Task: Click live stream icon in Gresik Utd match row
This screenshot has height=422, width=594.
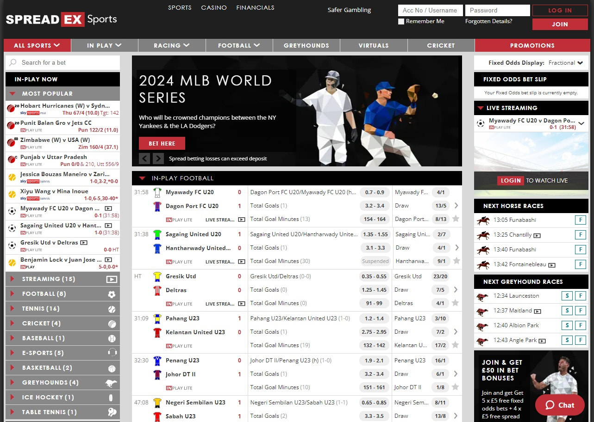Action: point(242,304)
